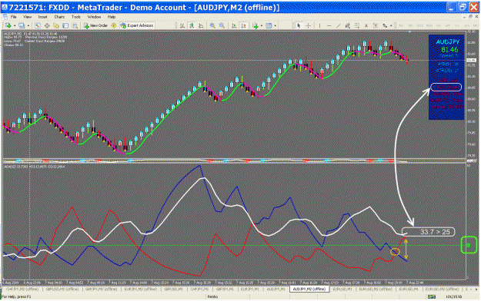Image resolution: width=481 pixels, height=301 pixels.
Task: Open the Window menu
Action: [x=94, y=17]
